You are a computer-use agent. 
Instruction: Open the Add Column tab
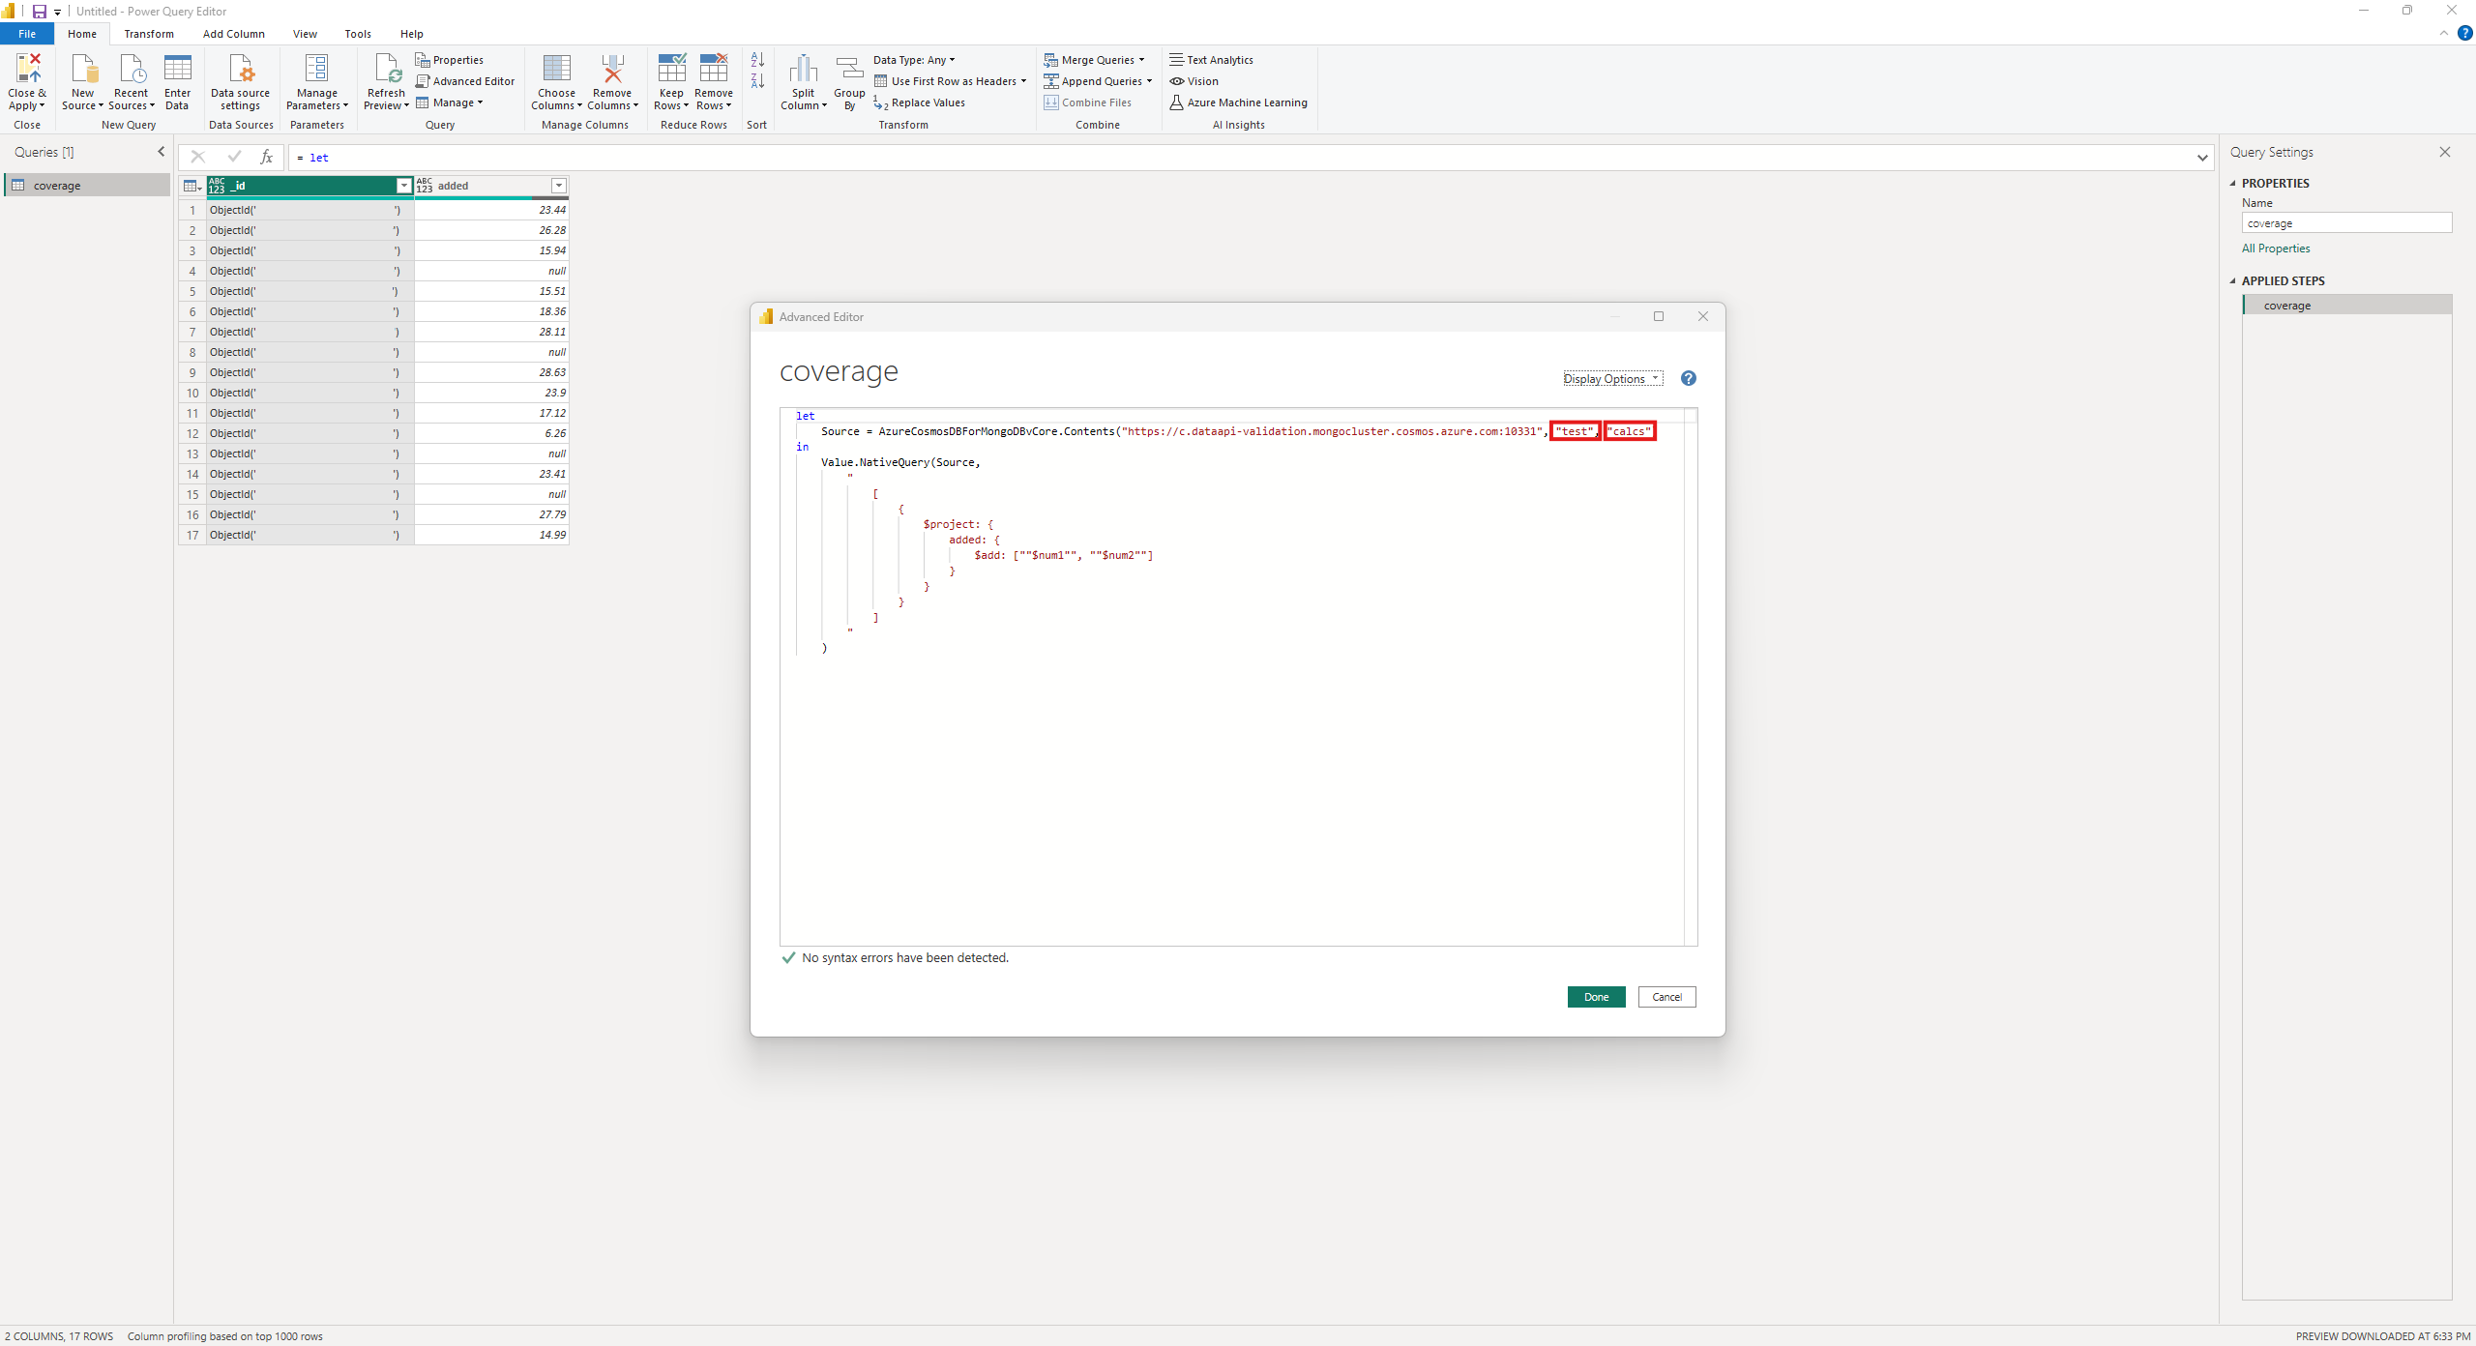(233, 34)
